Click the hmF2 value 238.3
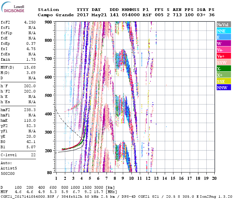 point(30,109)
